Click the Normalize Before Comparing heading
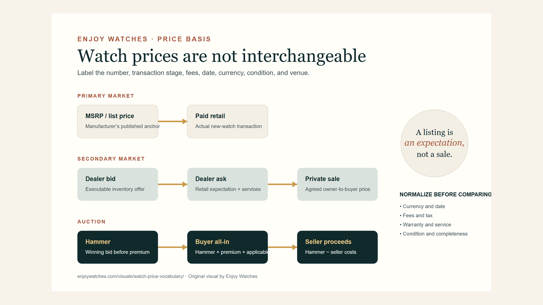 coord(445,195)
